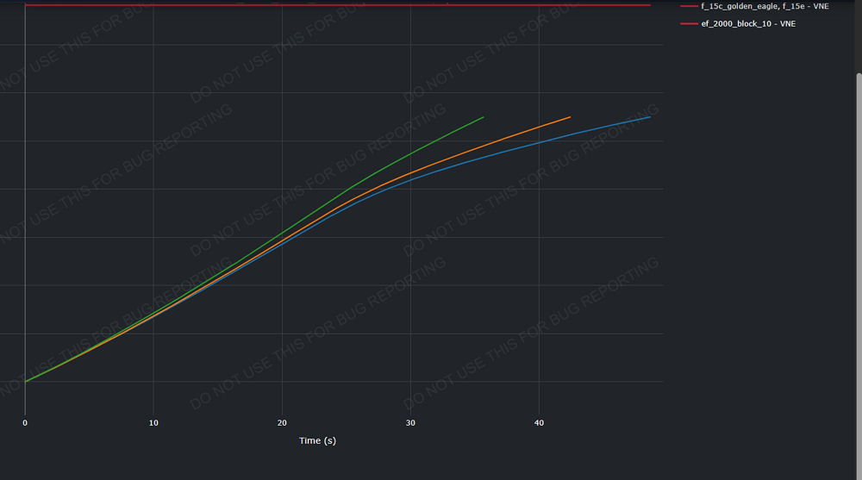
Task: Click the blue curve's end point
Action: pos(650,117)
